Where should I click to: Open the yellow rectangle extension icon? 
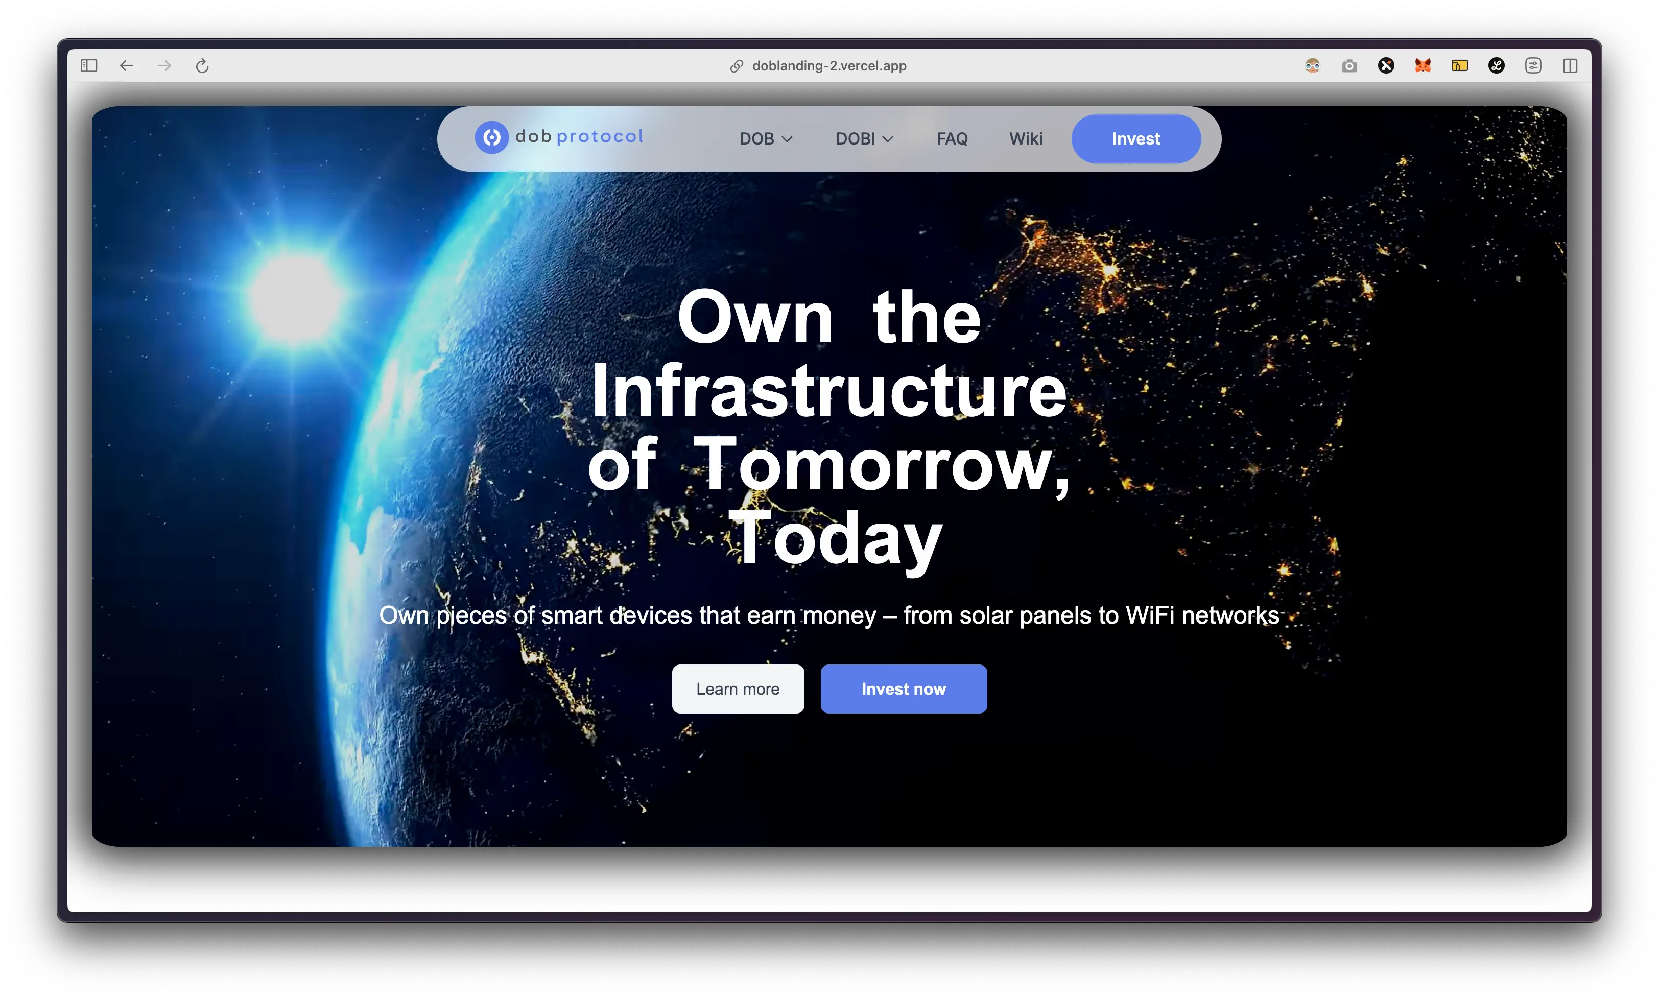1459,65
